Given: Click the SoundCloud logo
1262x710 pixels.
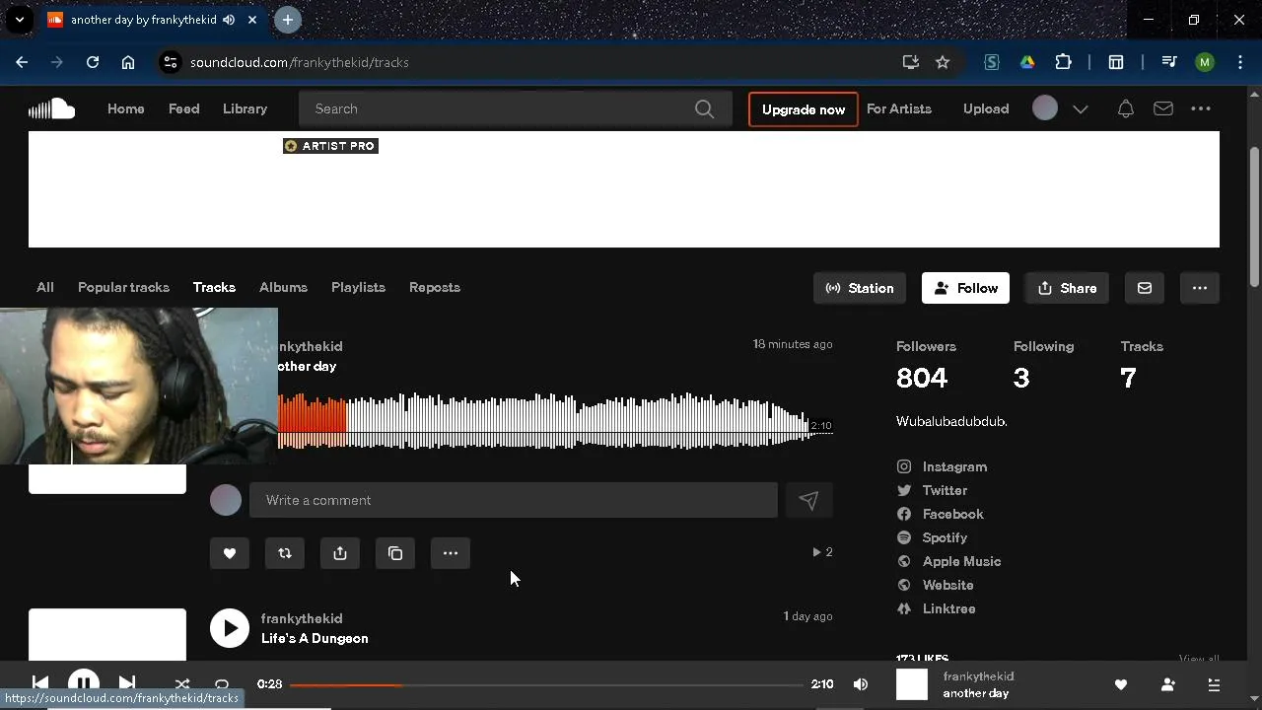Looking at the screenshot, I should tap(51, 108).
